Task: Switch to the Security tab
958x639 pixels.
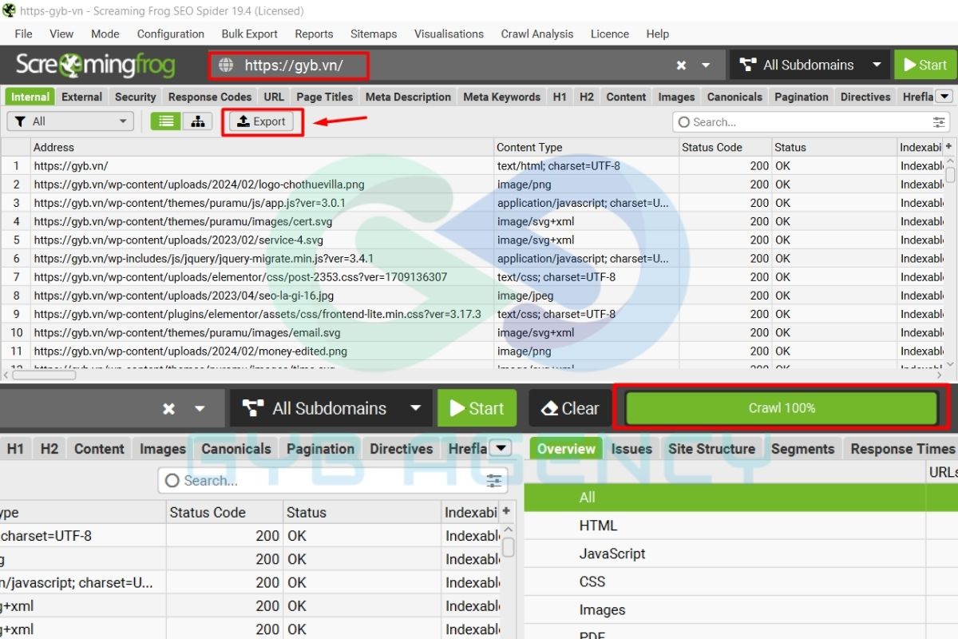Action: pos(135,97)
